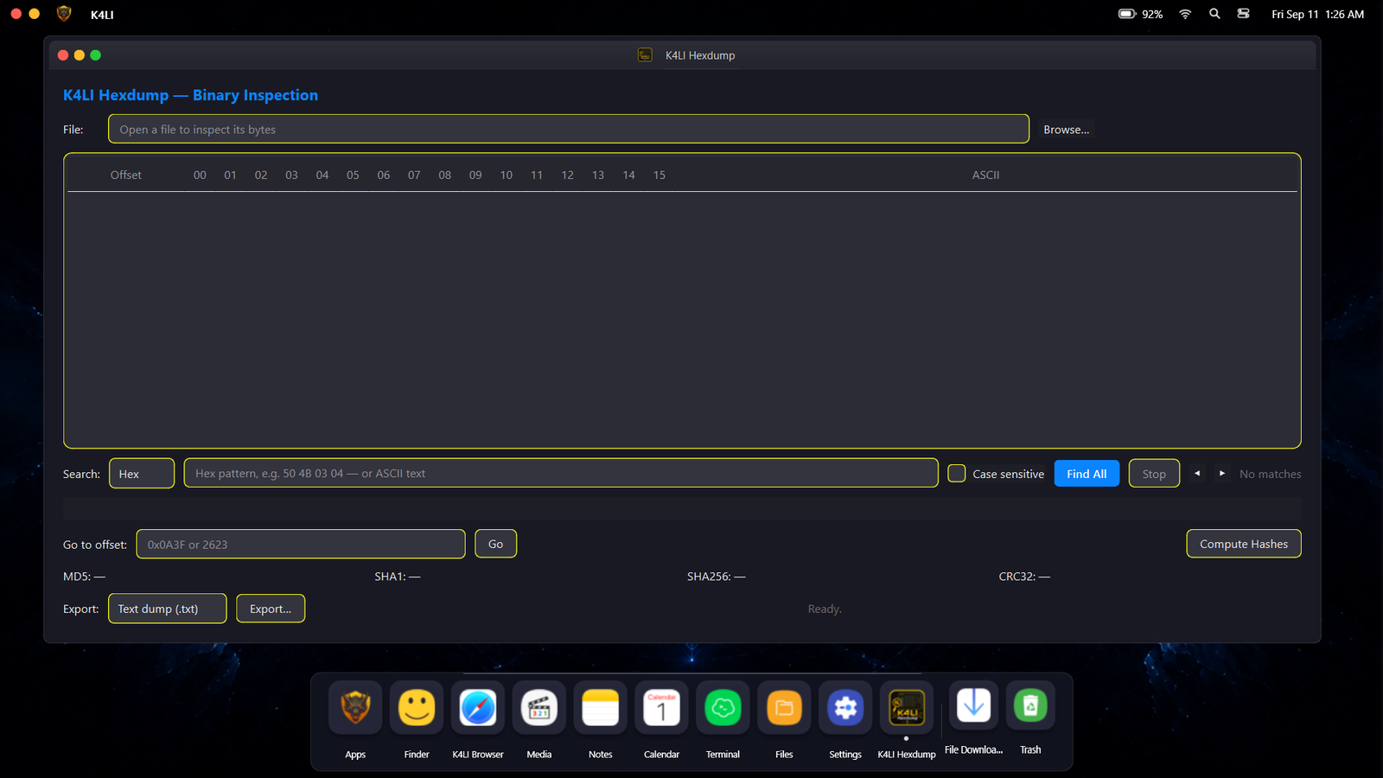Jump to previous match arrow
This screenshot has height=778, width=1383.
(1197, 474)
